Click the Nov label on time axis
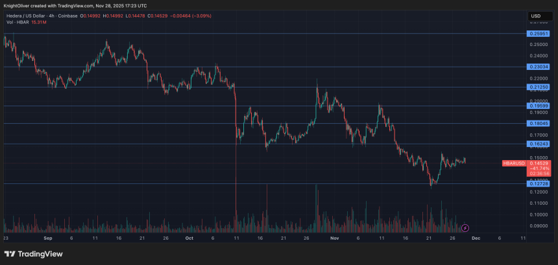The height and width of the screenshot is (265, 558). tap(334, 238)
